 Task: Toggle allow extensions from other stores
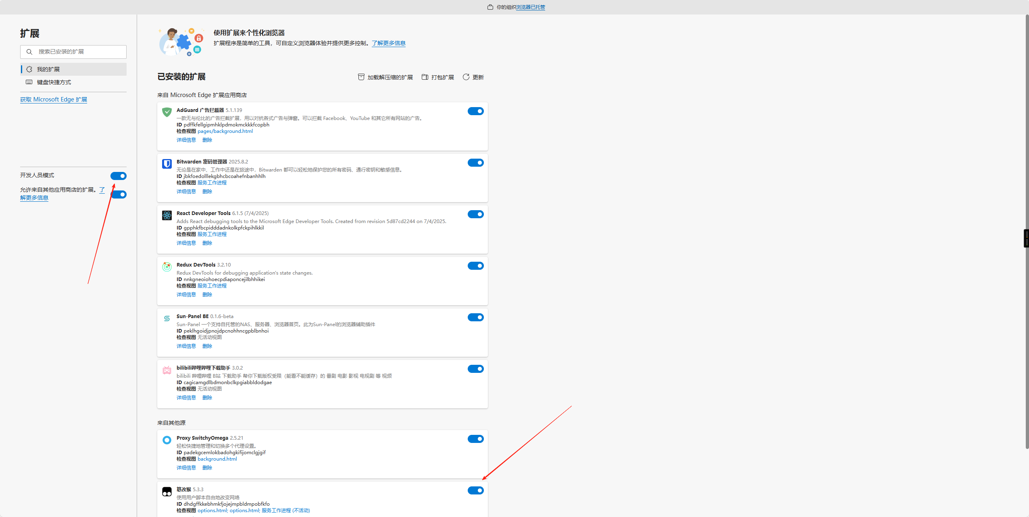point(119,194)
